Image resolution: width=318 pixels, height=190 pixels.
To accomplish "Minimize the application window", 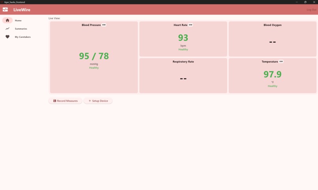I will [297, 2].
